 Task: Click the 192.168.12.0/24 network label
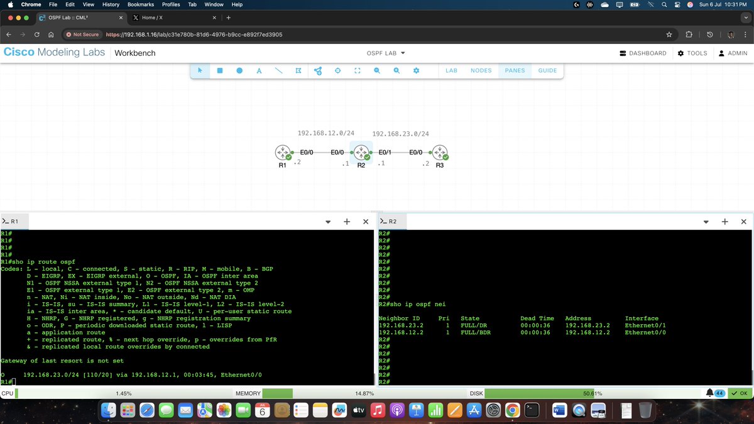(325, 133)
